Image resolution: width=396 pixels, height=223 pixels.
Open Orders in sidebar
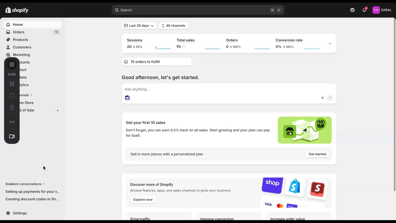click(32, 32)
